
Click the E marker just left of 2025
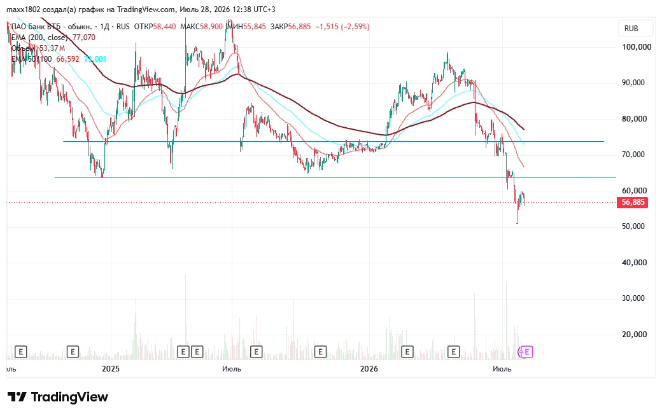coord(73,352)
